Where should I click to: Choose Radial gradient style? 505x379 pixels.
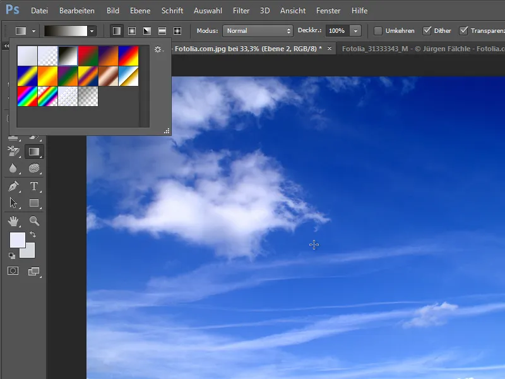coord(132,31)
